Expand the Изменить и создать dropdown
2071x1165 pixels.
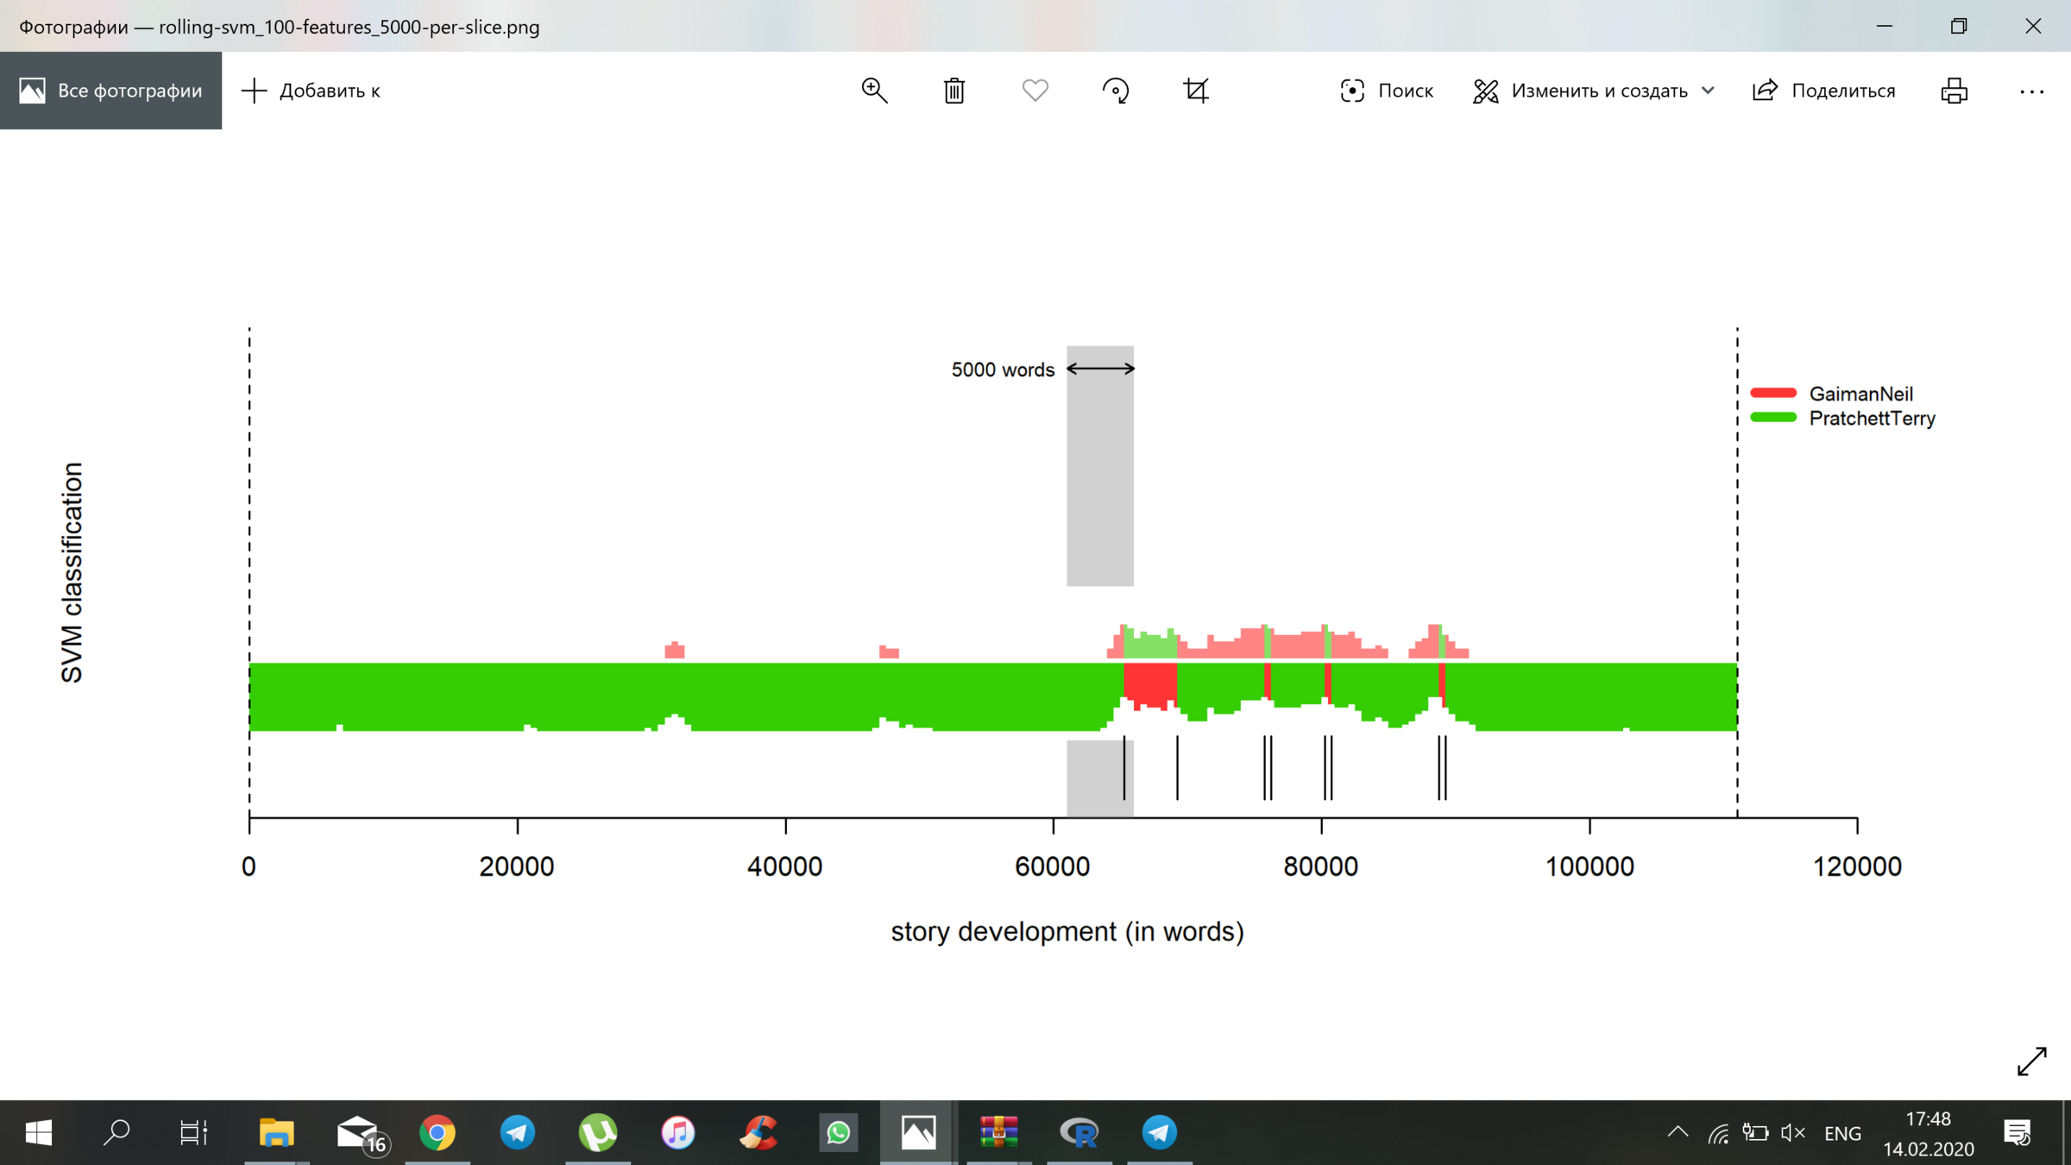point(1594,91)
